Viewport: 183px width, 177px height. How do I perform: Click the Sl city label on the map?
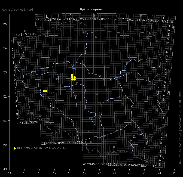click(59, 29)
